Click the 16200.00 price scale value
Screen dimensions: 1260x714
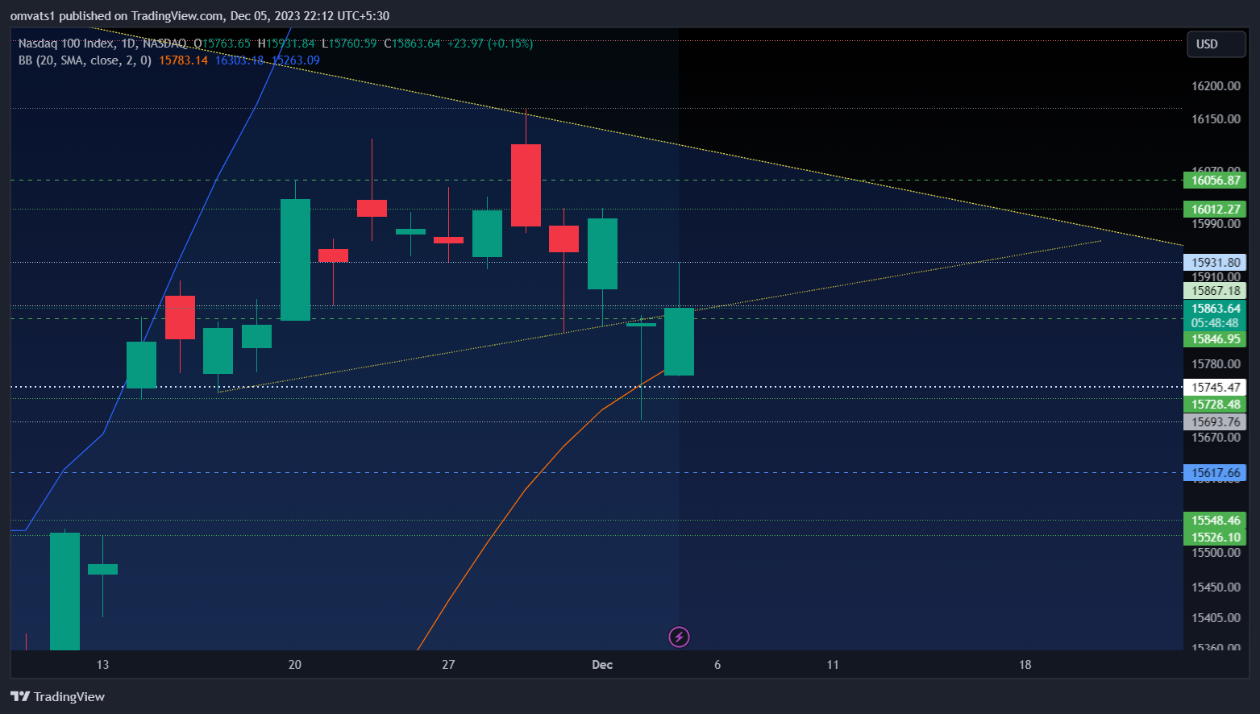coord(1216,86)
